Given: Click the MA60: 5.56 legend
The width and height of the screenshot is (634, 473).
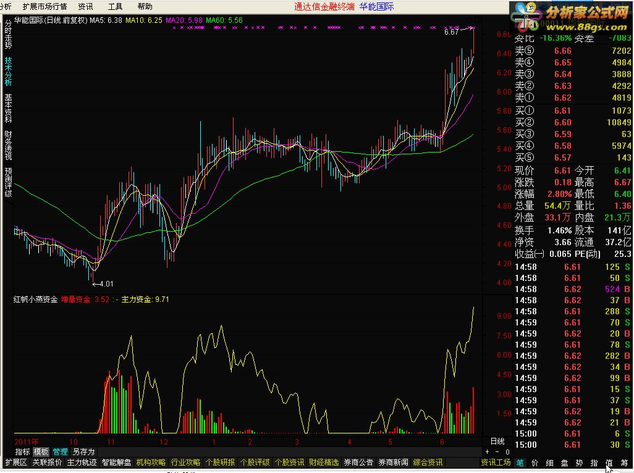Looking at the screenshot, I should point(224,20).
